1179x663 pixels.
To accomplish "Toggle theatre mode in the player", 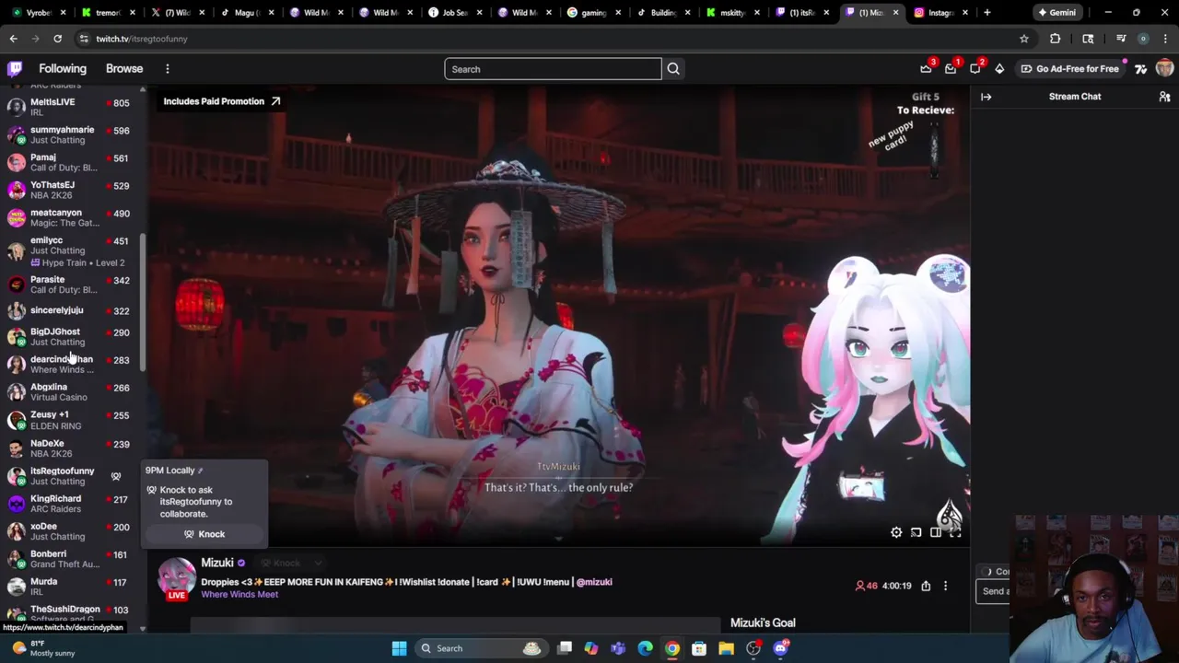I will [x=936, y=532].
